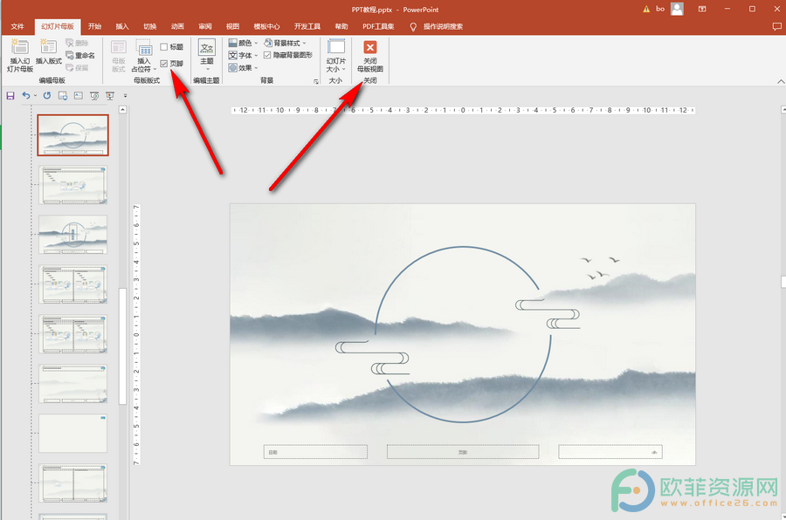786x520 pixels.
Task: Select the first slide master thumbnail
Action: (x=72, y=134)
